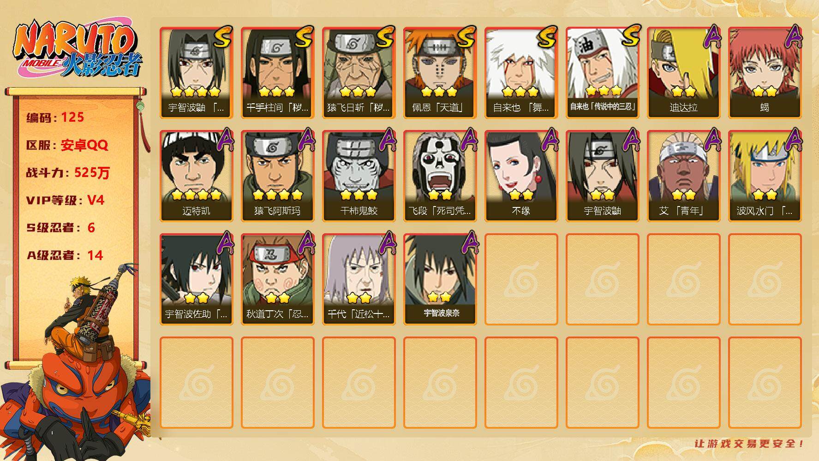Open the 迪达拉 character card
The height and width of the screenshot is (461, 819).
(x=683, y=73)
